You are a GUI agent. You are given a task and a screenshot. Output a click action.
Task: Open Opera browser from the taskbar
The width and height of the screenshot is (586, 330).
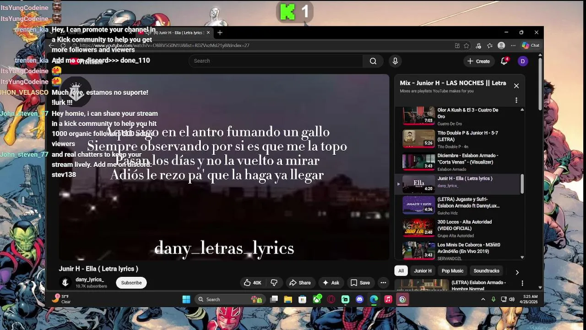point(331,299)
